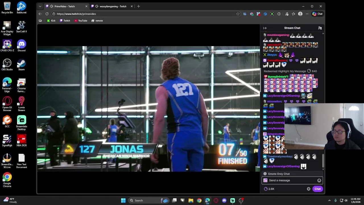Open OBS Studio desktop shortcut
Viewport: 364px width, 205px height.
click(7, 65)
